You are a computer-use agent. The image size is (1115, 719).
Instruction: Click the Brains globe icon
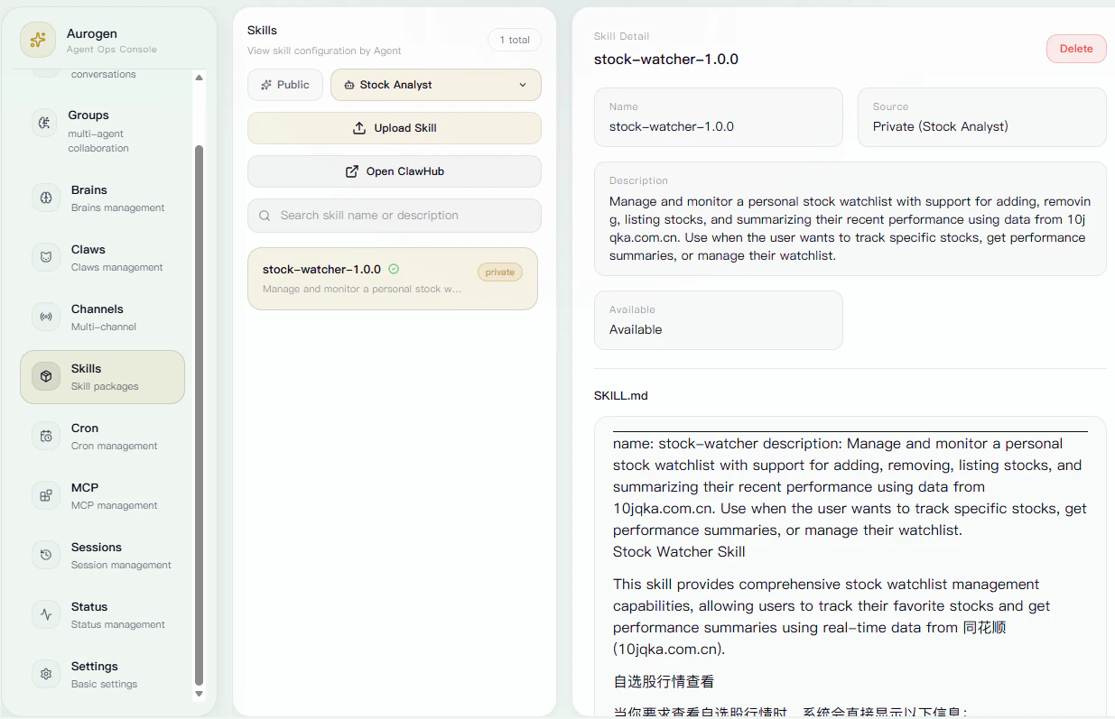(x=46, y=198)
